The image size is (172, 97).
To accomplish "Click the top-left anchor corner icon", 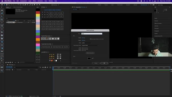I will click(x=50, y=55).
